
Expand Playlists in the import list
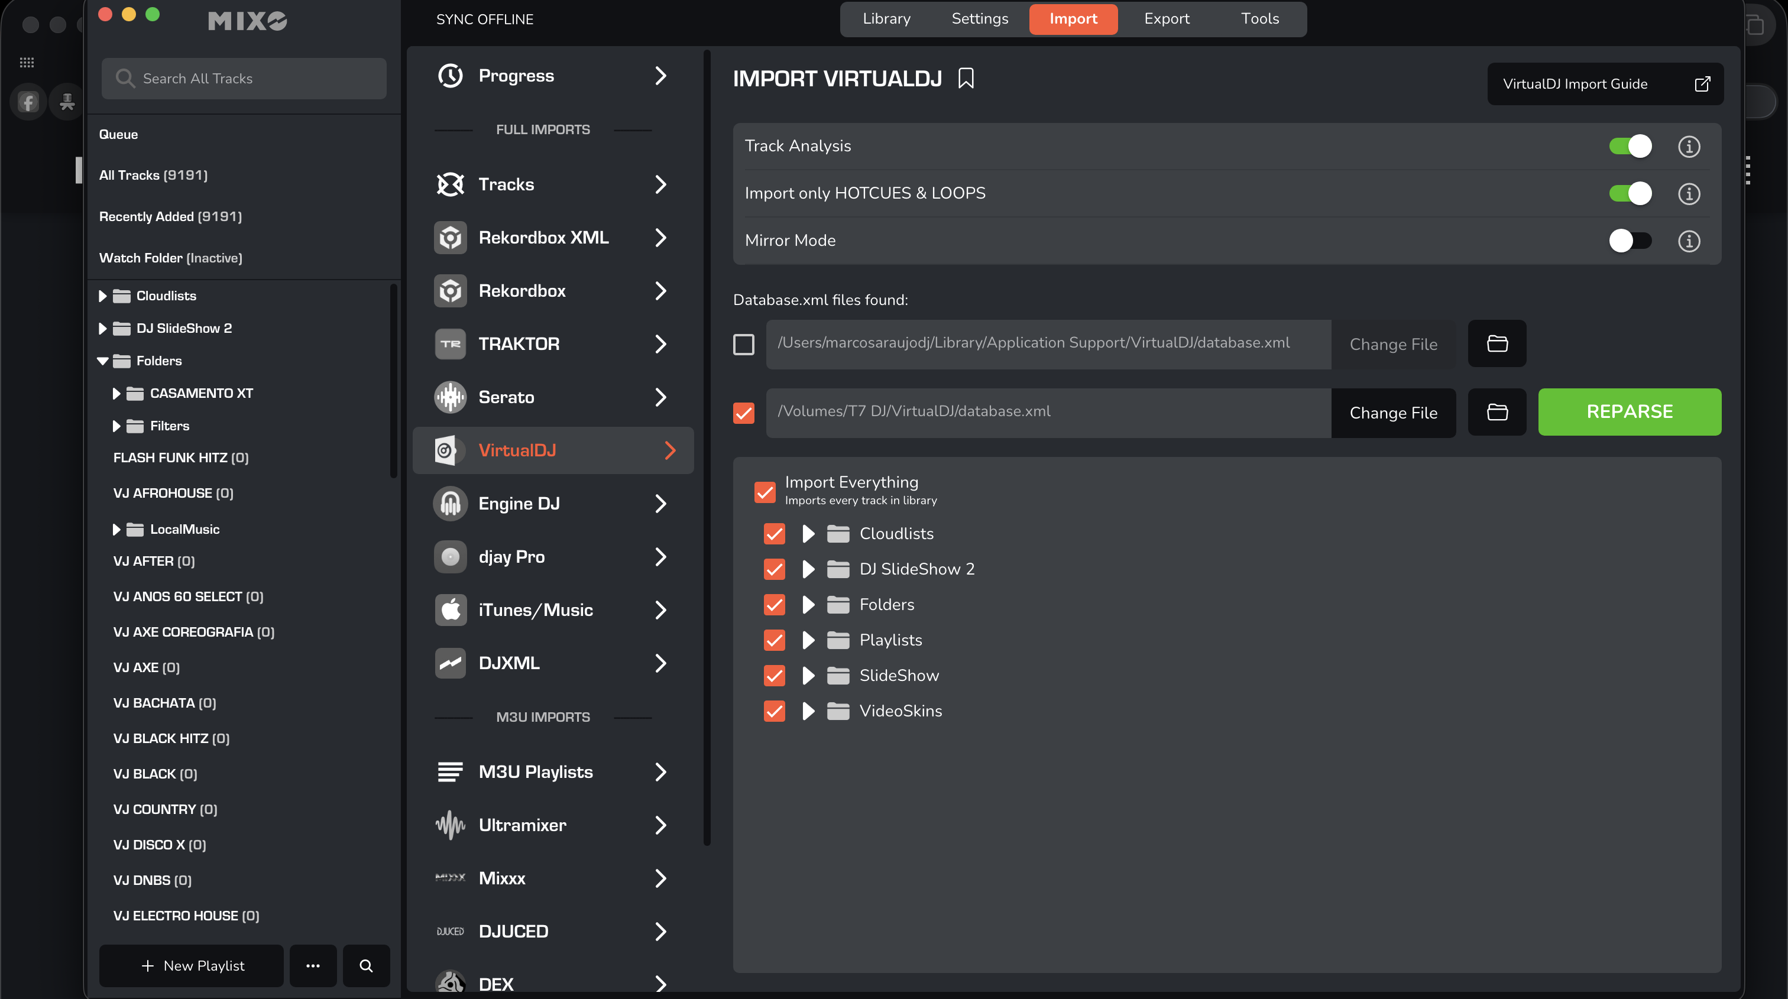click(808, 640)
